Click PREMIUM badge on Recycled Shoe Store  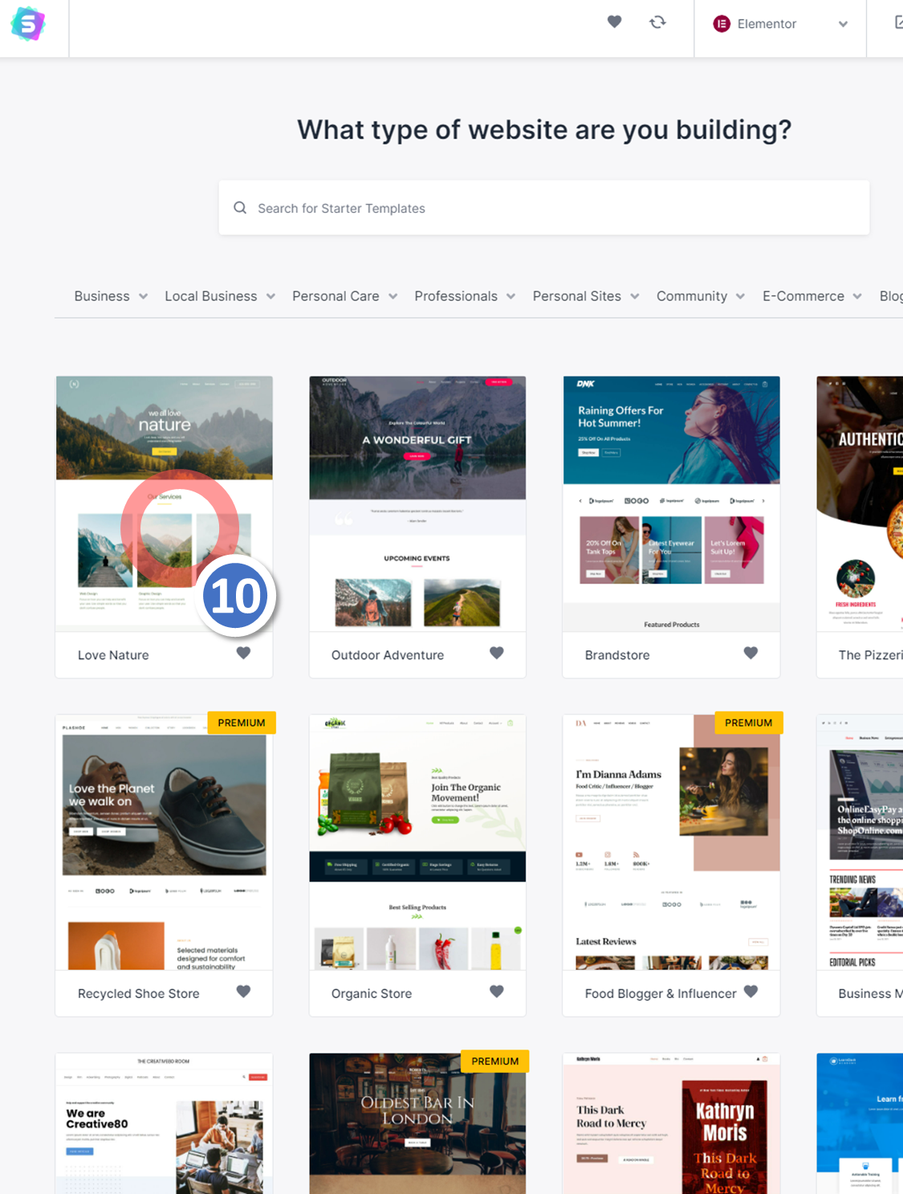pos(242,723)
